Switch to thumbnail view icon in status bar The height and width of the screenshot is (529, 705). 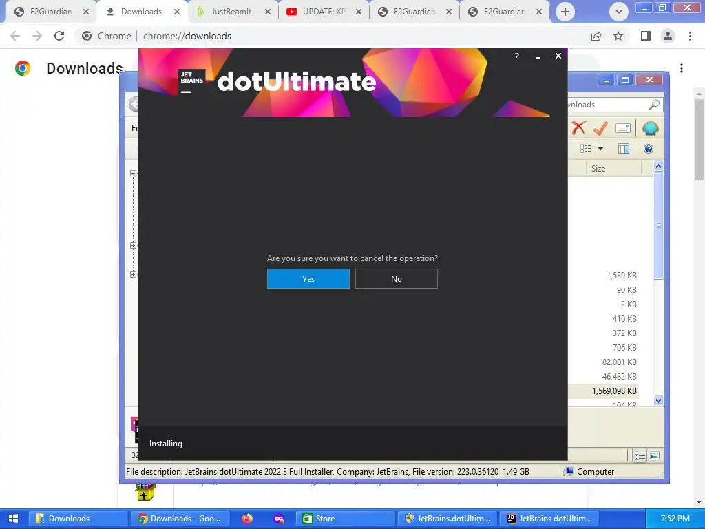pos(655,456)
